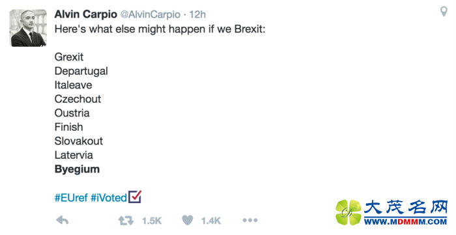Open the #EUref hashtag link
Image resolution: width=456 pixels, height=235 pixels.
tap(71, 198)
